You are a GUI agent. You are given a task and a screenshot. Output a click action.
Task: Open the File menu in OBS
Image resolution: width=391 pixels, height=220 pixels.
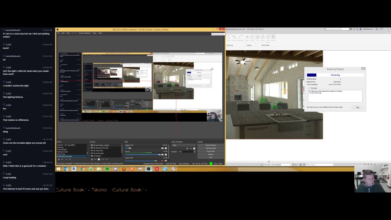tap(58, 33)
